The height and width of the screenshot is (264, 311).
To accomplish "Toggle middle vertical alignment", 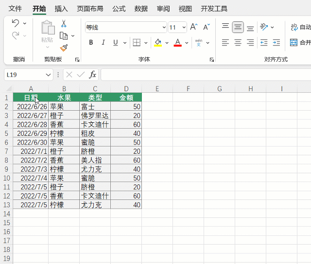I will [238, 27].
